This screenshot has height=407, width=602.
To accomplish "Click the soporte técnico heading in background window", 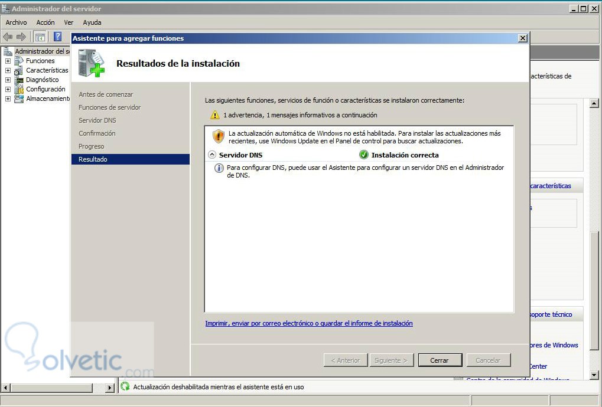I will coord(551,314).
